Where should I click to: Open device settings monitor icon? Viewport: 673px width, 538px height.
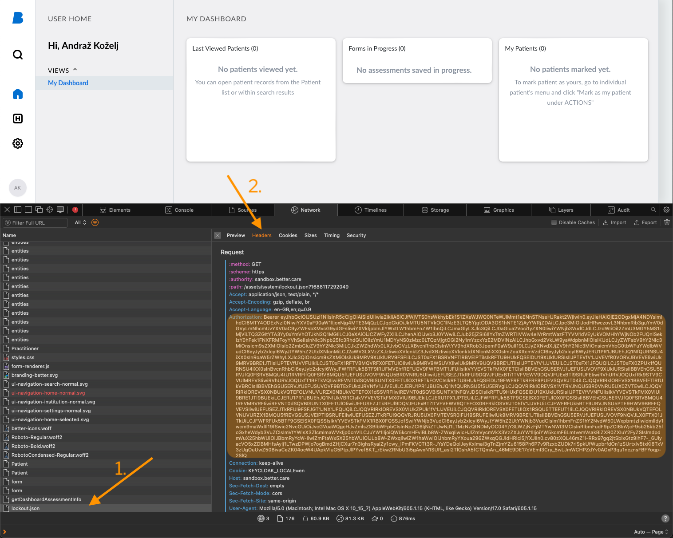click(x=60, y=210)
